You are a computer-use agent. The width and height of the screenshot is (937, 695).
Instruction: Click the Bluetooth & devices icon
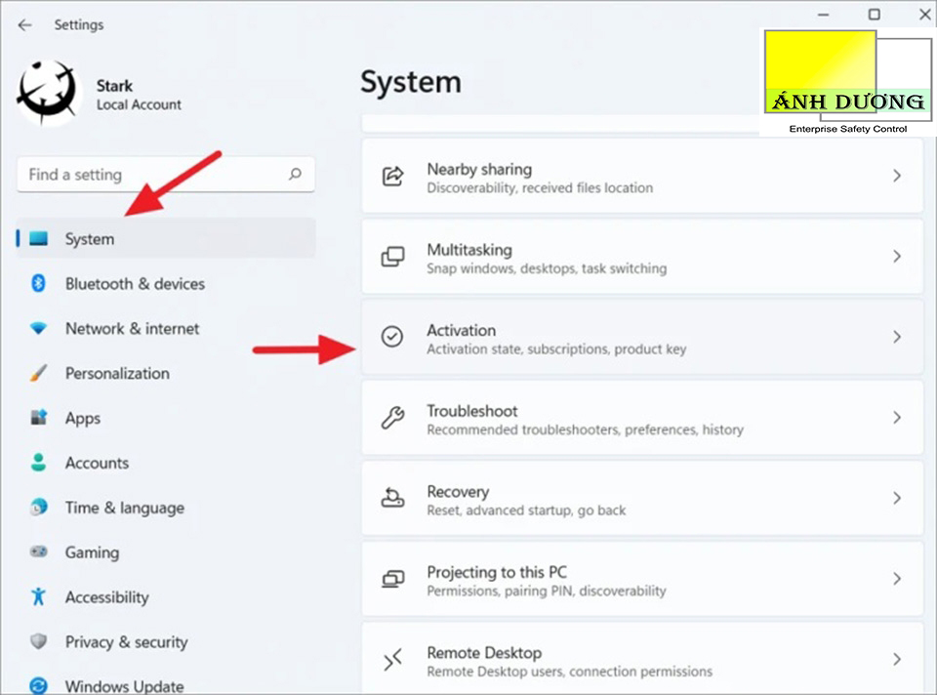pos(39,284)
